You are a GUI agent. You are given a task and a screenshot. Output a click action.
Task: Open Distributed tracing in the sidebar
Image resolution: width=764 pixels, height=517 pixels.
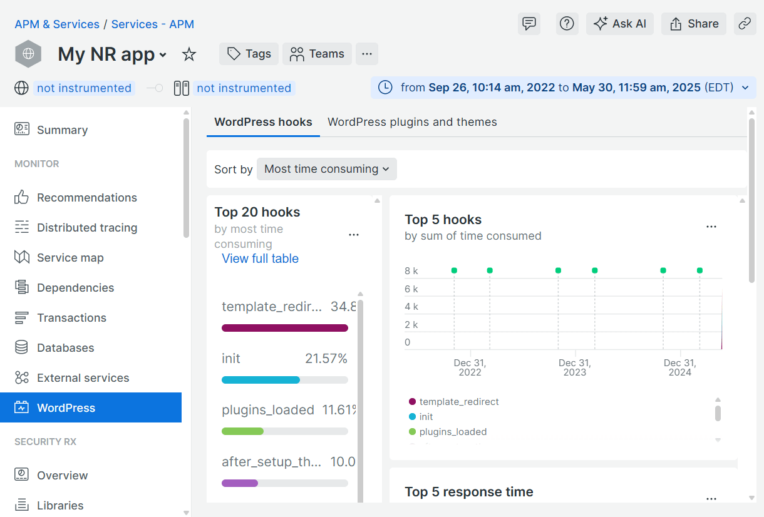point(91,227)
